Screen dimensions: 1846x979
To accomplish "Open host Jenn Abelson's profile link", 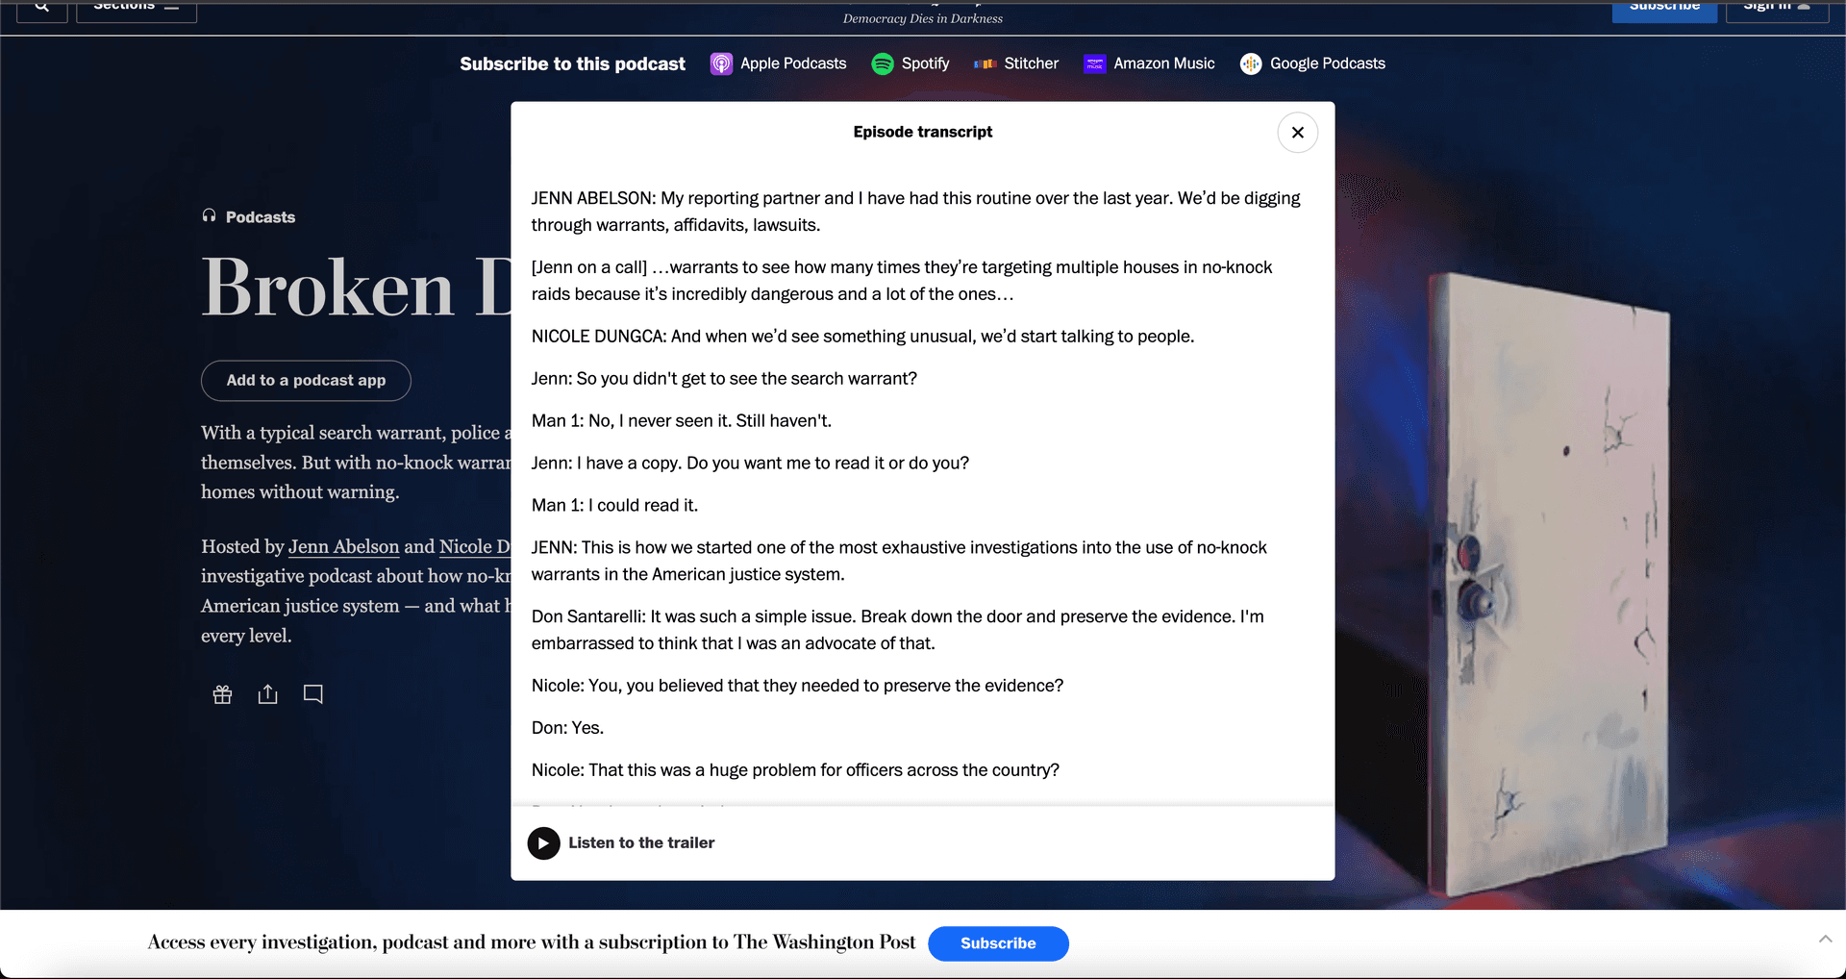I will pyautogui.click(x=343, y=546).
